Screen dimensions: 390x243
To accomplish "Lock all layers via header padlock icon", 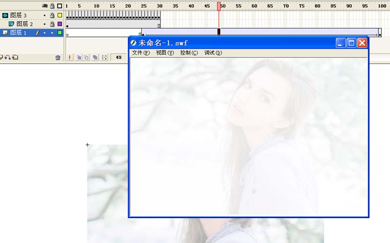I will point(52,6).
